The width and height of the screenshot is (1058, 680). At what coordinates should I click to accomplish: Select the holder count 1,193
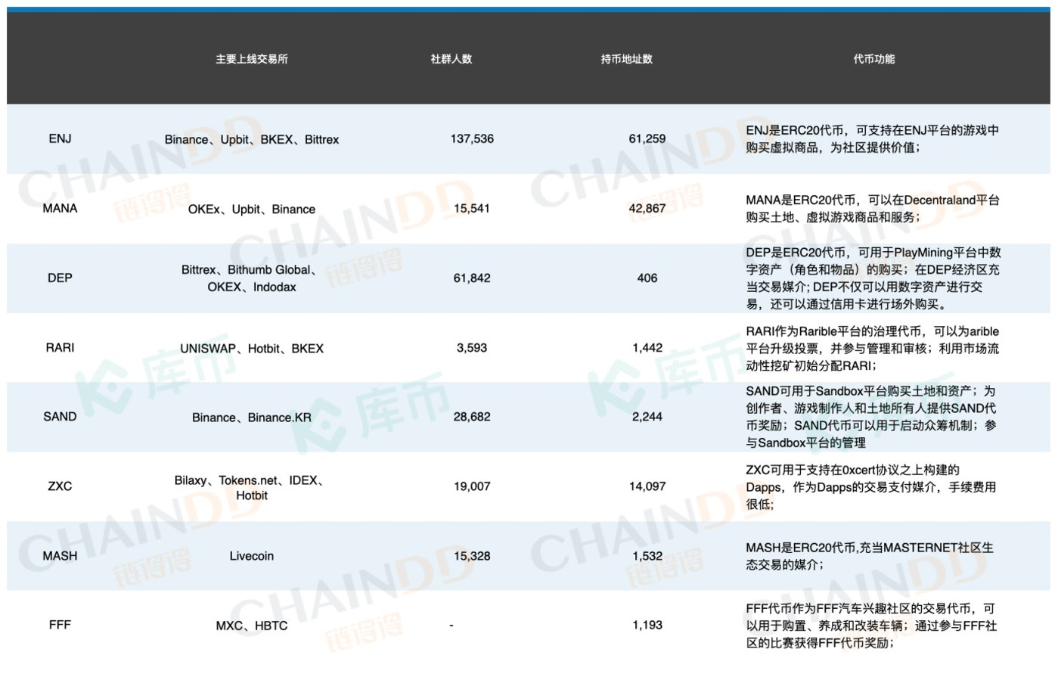(647, 625)
